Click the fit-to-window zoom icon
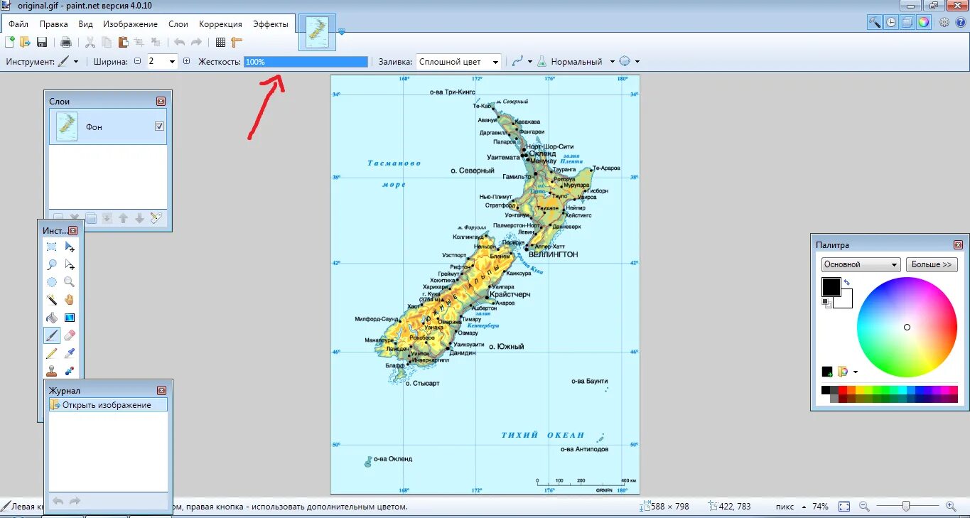The height and width of the screenshot is (518, 970). point(844,507)
